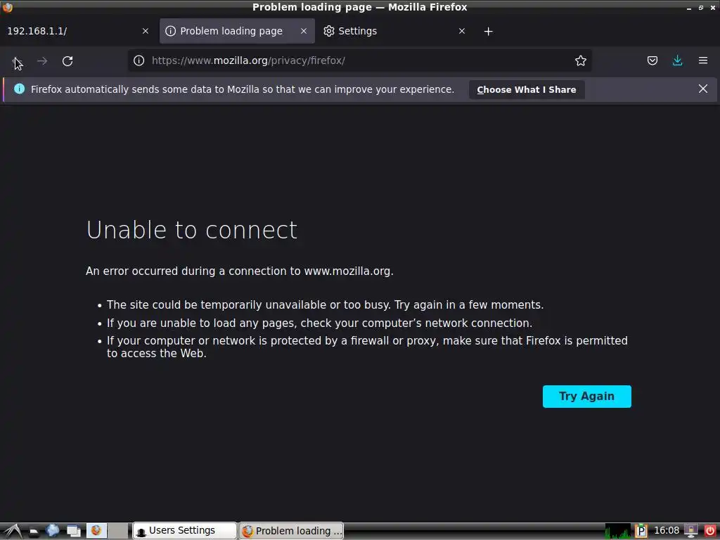Open the Save to Pocket button
This screenshot has height=540, width=720.
coord(652,60)
